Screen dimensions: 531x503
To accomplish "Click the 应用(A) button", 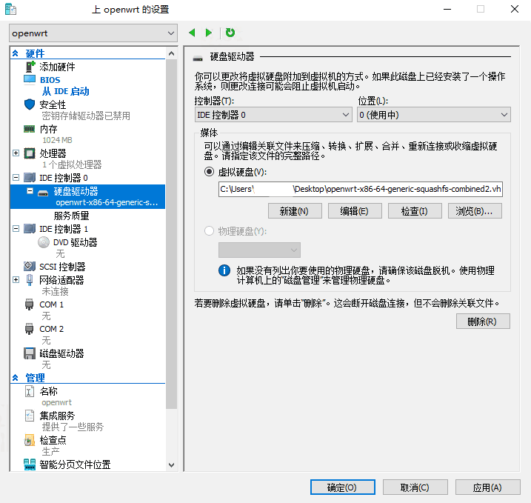I will pyautogui.click(x=487, y=487).
